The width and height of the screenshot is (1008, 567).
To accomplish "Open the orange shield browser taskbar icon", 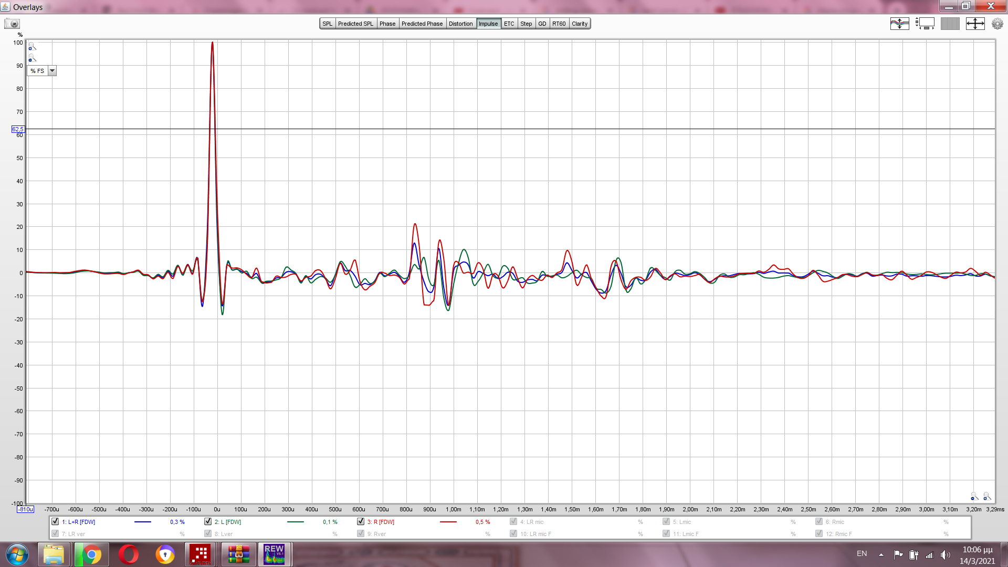I will click(x=165, y=554).
